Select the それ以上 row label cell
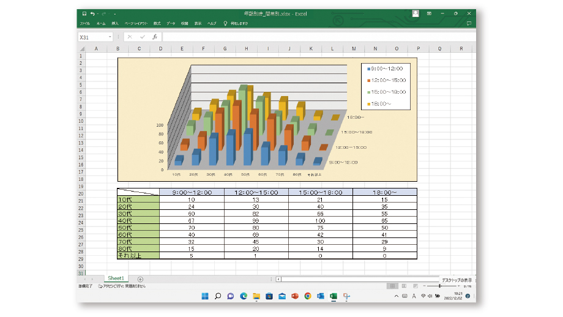Image resolution: width=563 pixels, height=317 pixels. coord(138,256)
